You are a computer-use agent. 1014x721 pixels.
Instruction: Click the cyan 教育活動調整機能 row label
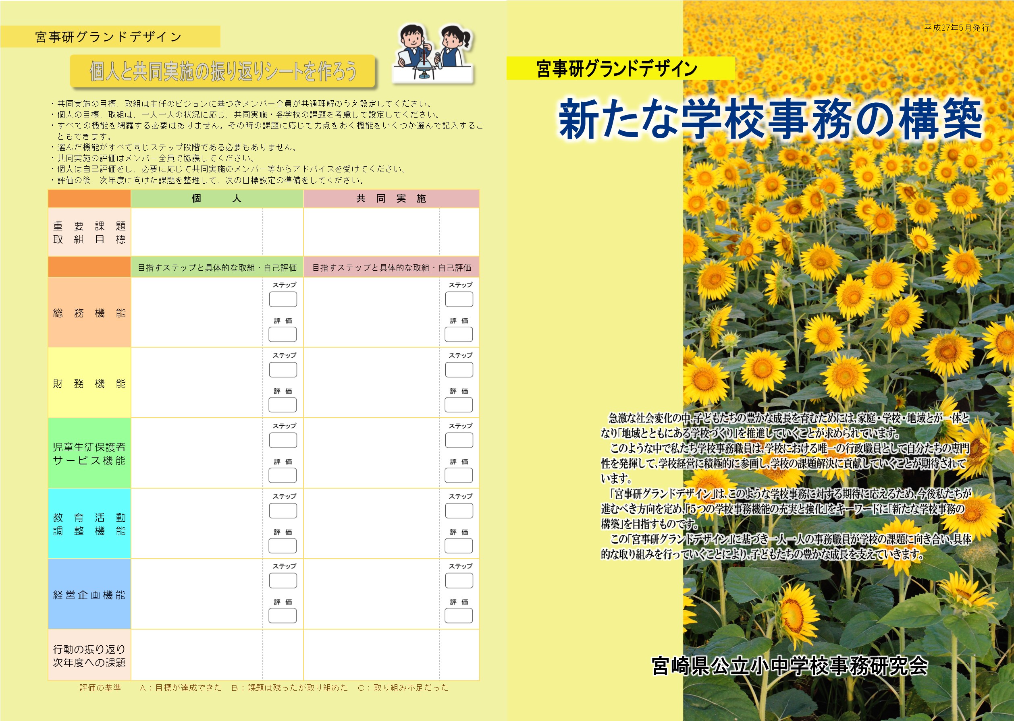pos(89,524)
